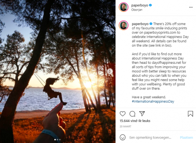
Task: Open paperboyo profile picture in header
Action: coord(123,7)
